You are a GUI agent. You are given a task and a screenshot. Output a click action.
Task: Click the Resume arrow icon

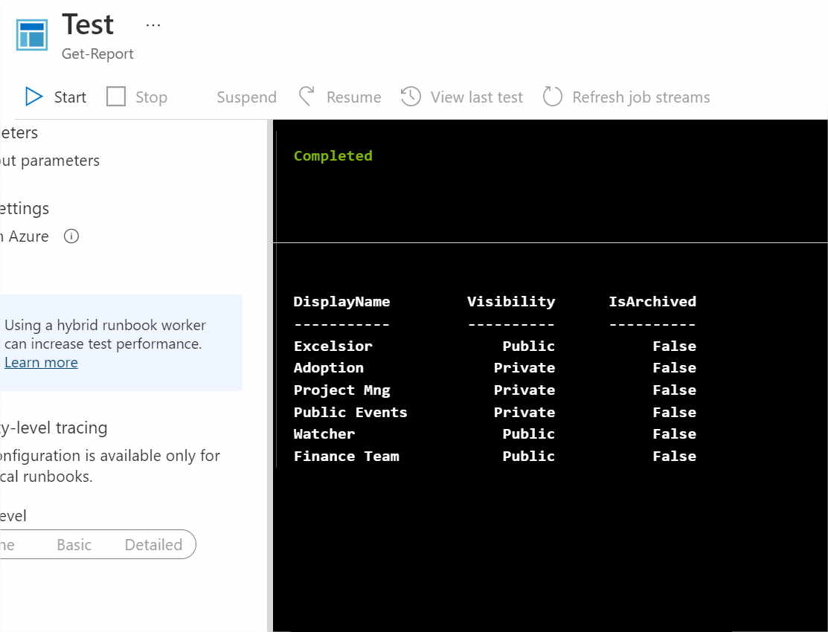point(307,97)
